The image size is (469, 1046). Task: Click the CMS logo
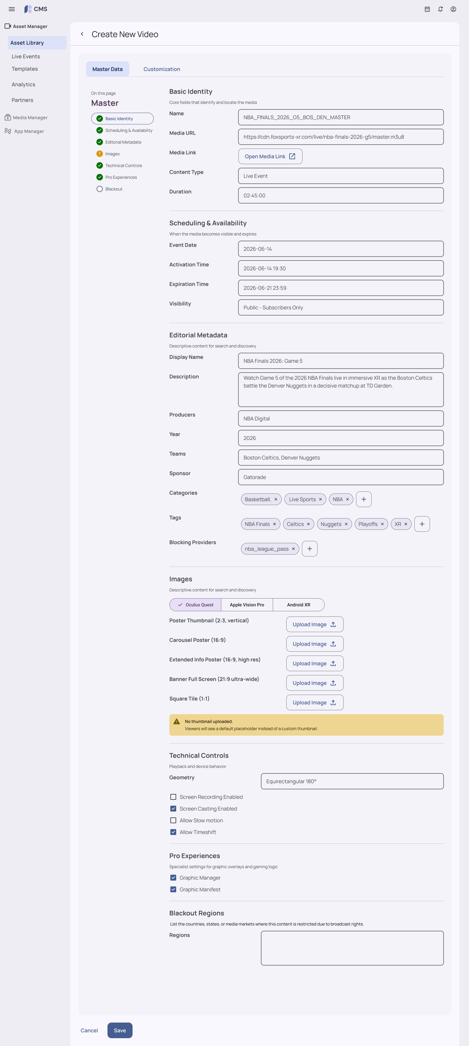coord(36,9)
